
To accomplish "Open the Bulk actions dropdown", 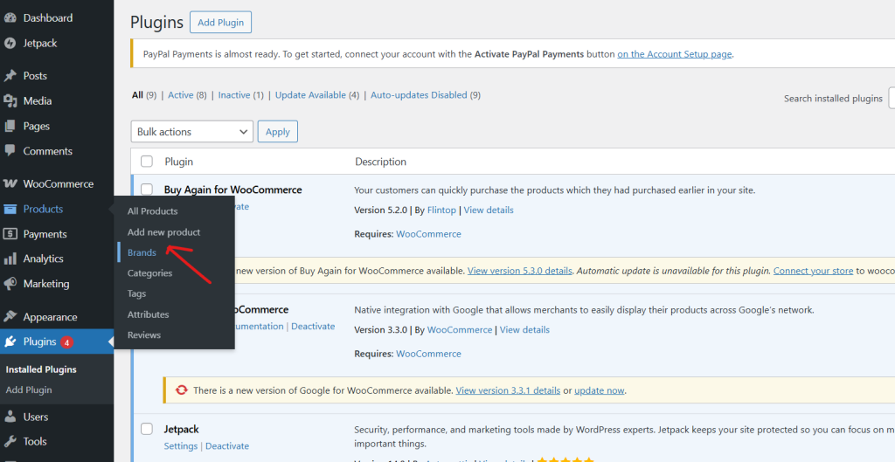I will coord(191,132).
